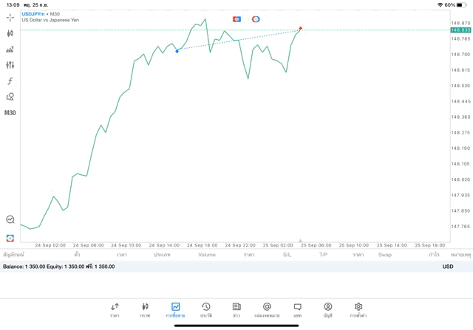Open the M30 timeframe selector
Image resolution: width=473 pixels, height=330 pixels.
(10, 113)
